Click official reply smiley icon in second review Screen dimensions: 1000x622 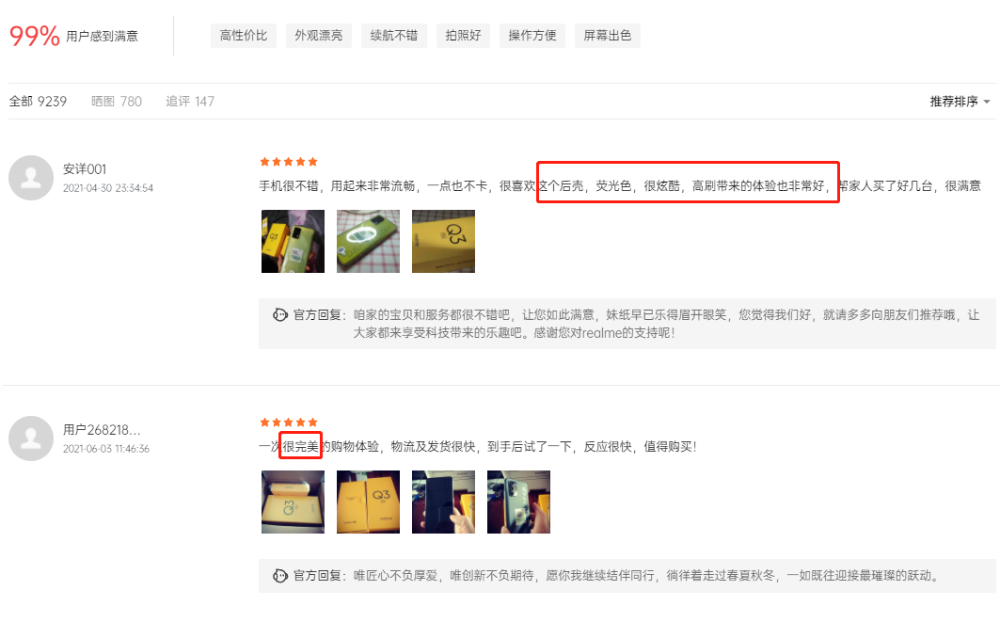click(280, 576)
